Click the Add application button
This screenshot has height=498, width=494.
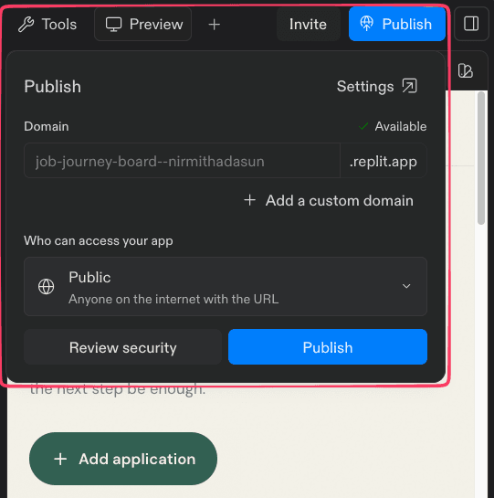[x=123, y=459]
